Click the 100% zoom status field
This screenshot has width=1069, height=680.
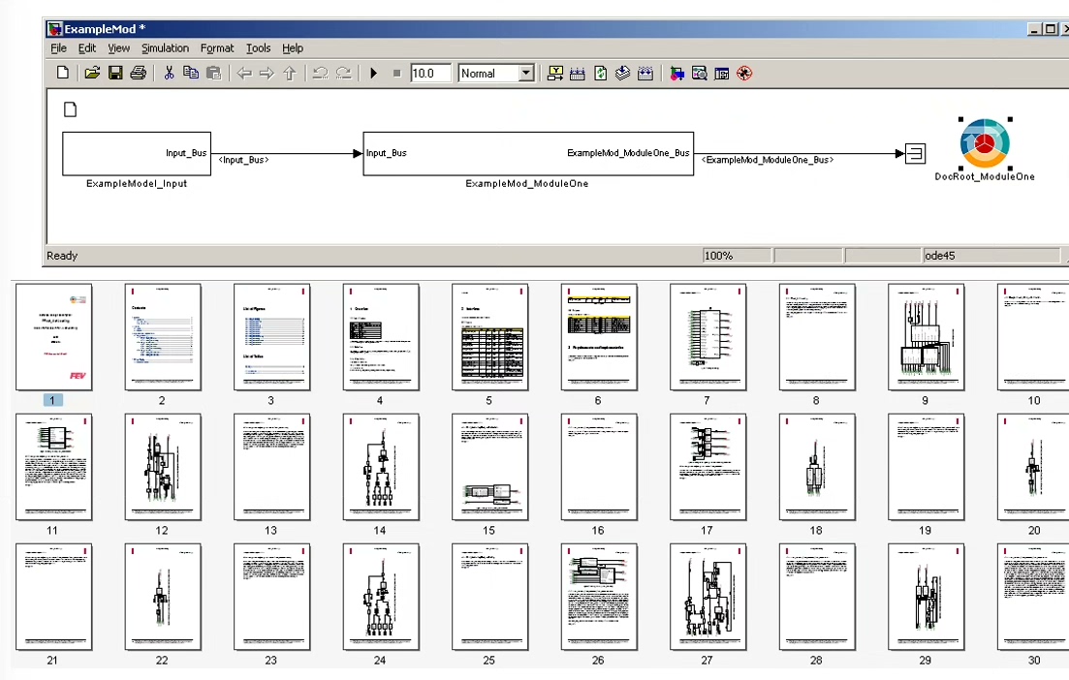737,256
